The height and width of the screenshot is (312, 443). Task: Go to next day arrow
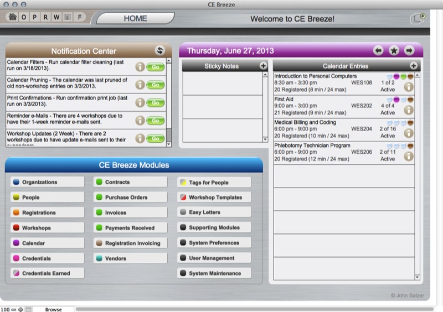tap(409, 50)
